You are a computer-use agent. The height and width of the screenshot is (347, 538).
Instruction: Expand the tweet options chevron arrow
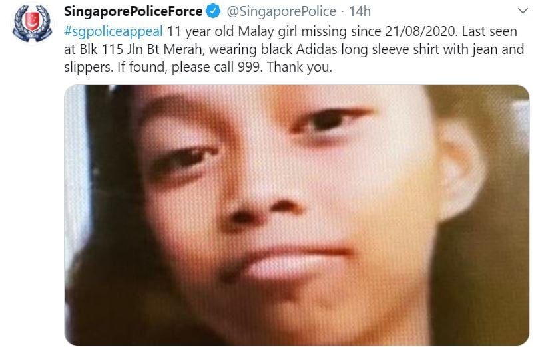click(x=523, y=11)
